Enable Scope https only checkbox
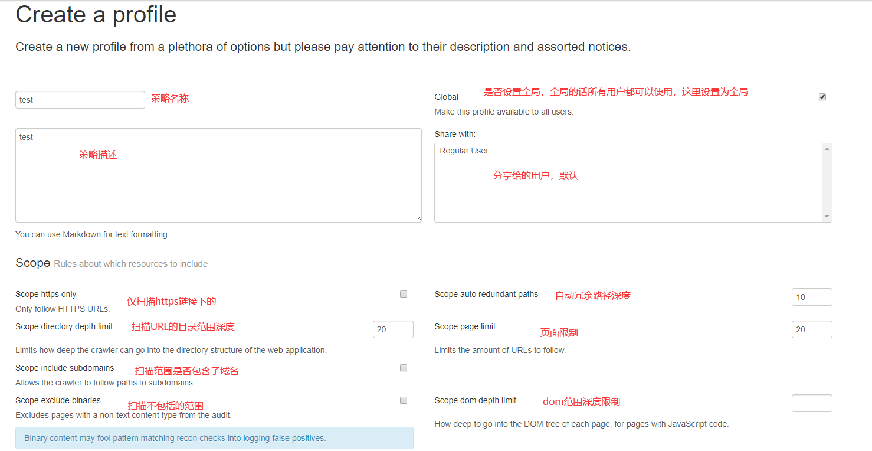 404,294
